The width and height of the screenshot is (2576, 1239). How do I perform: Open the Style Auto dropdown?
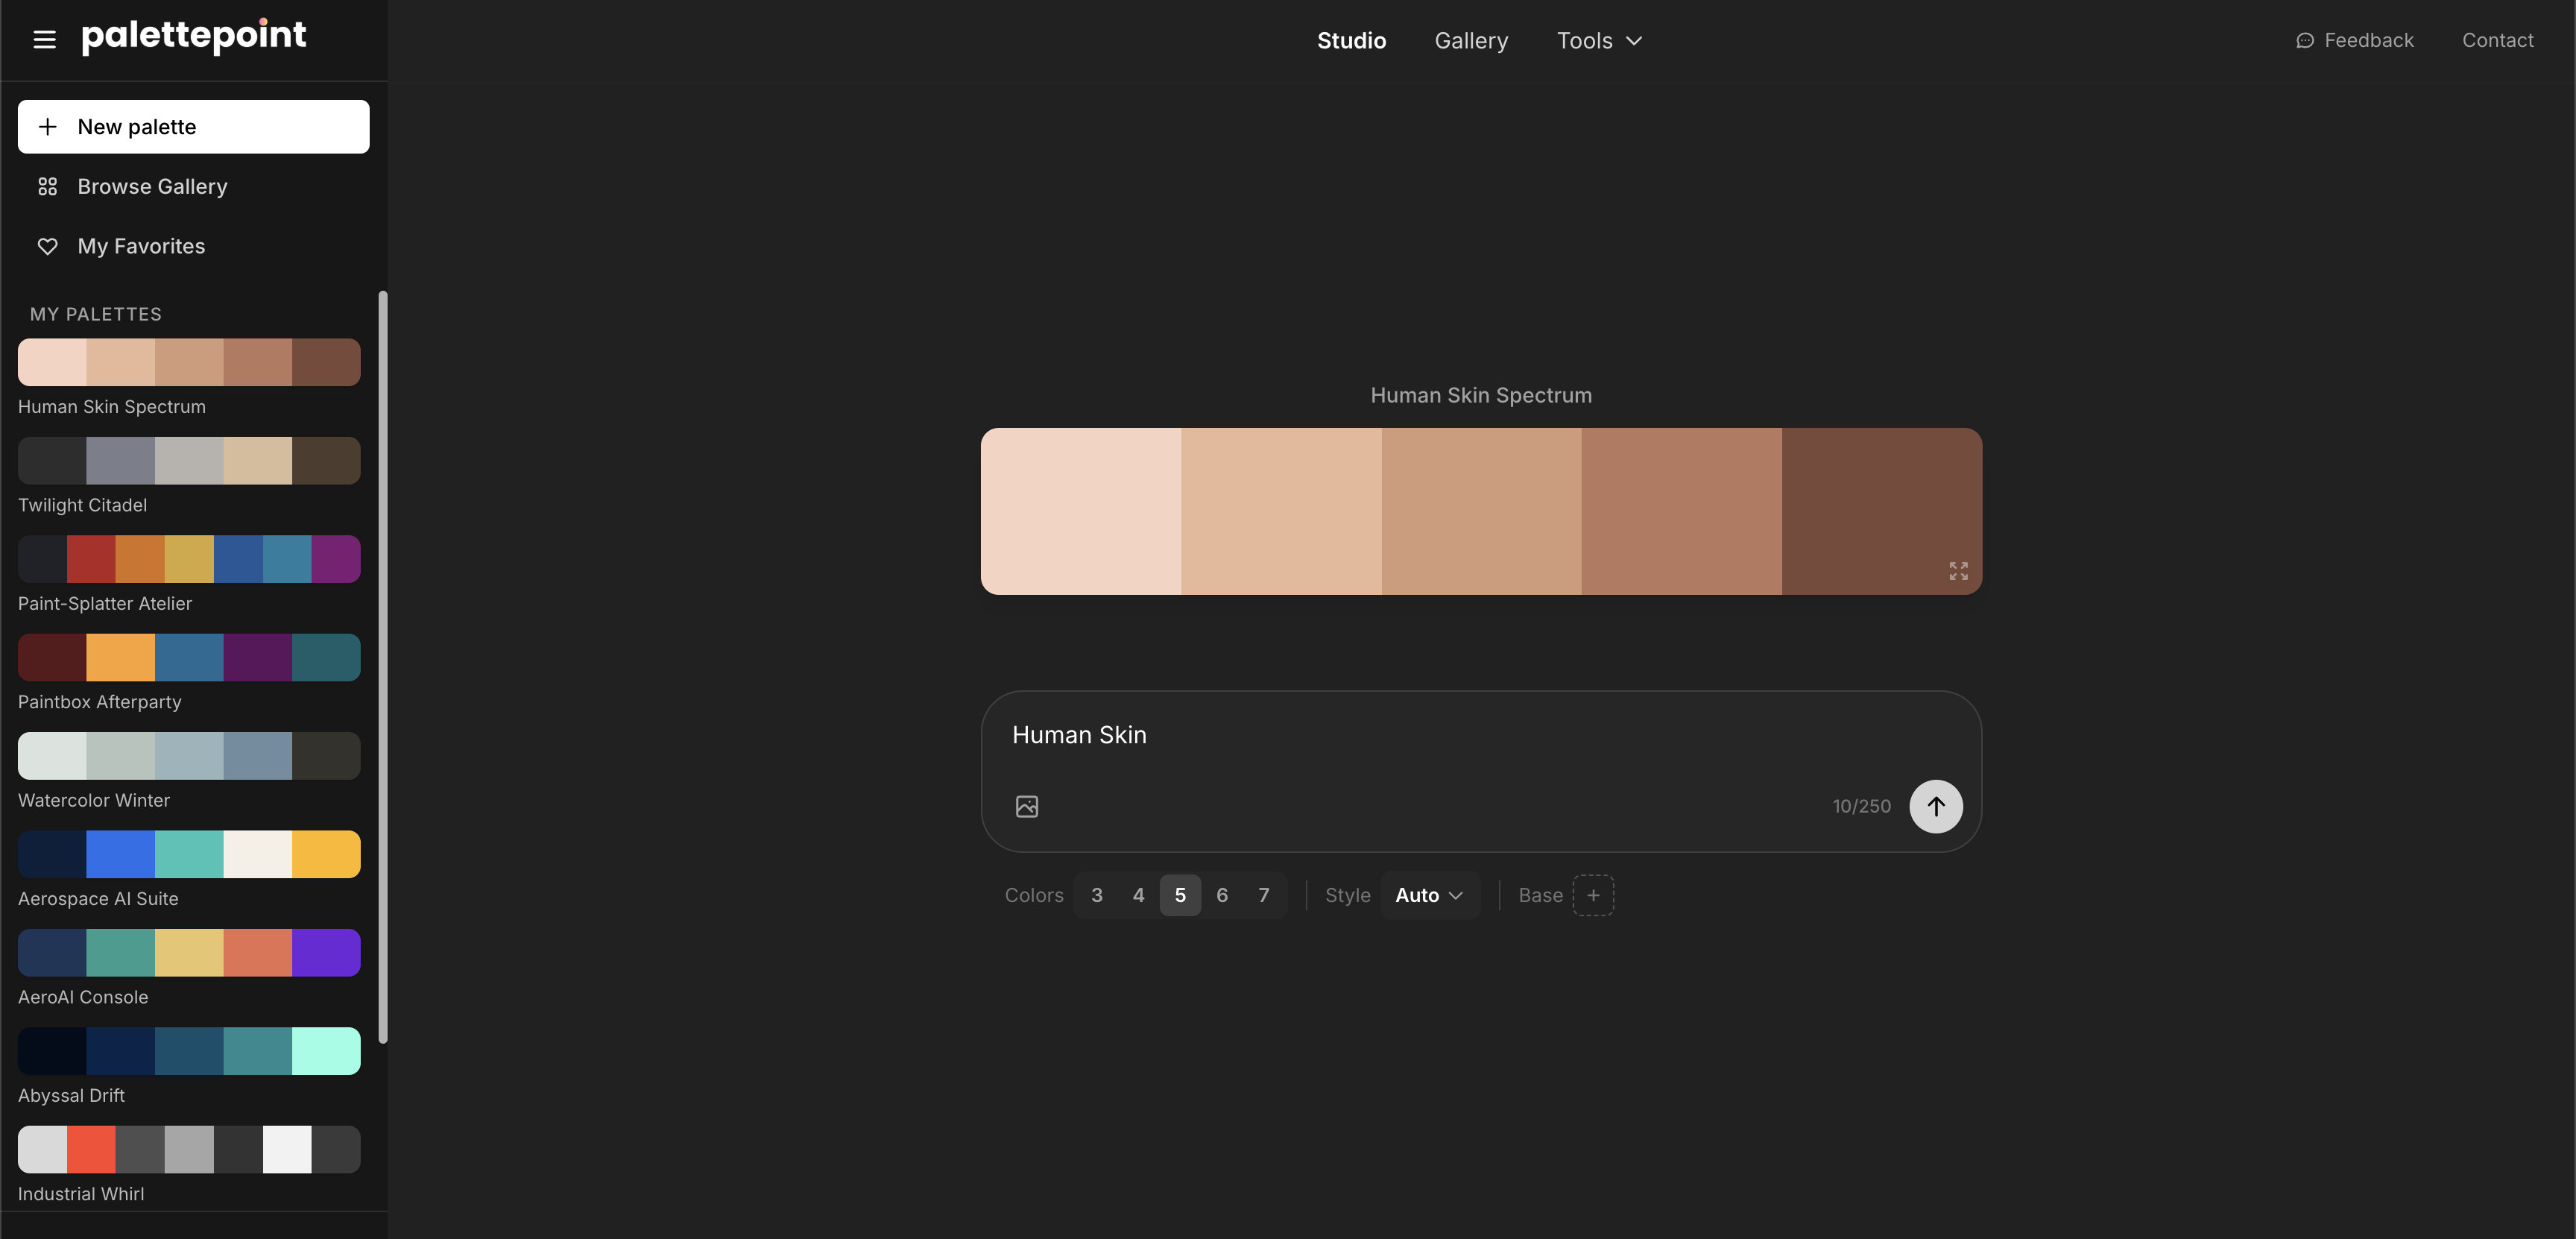coord(1429,895)
